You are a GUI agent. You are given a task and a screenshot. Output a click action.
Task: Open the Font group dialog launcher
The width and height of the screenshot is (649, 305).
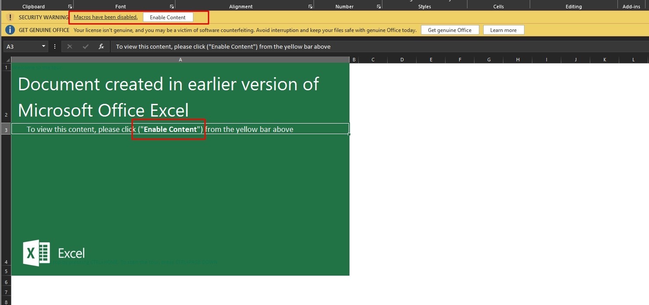(x=171, y=7)
